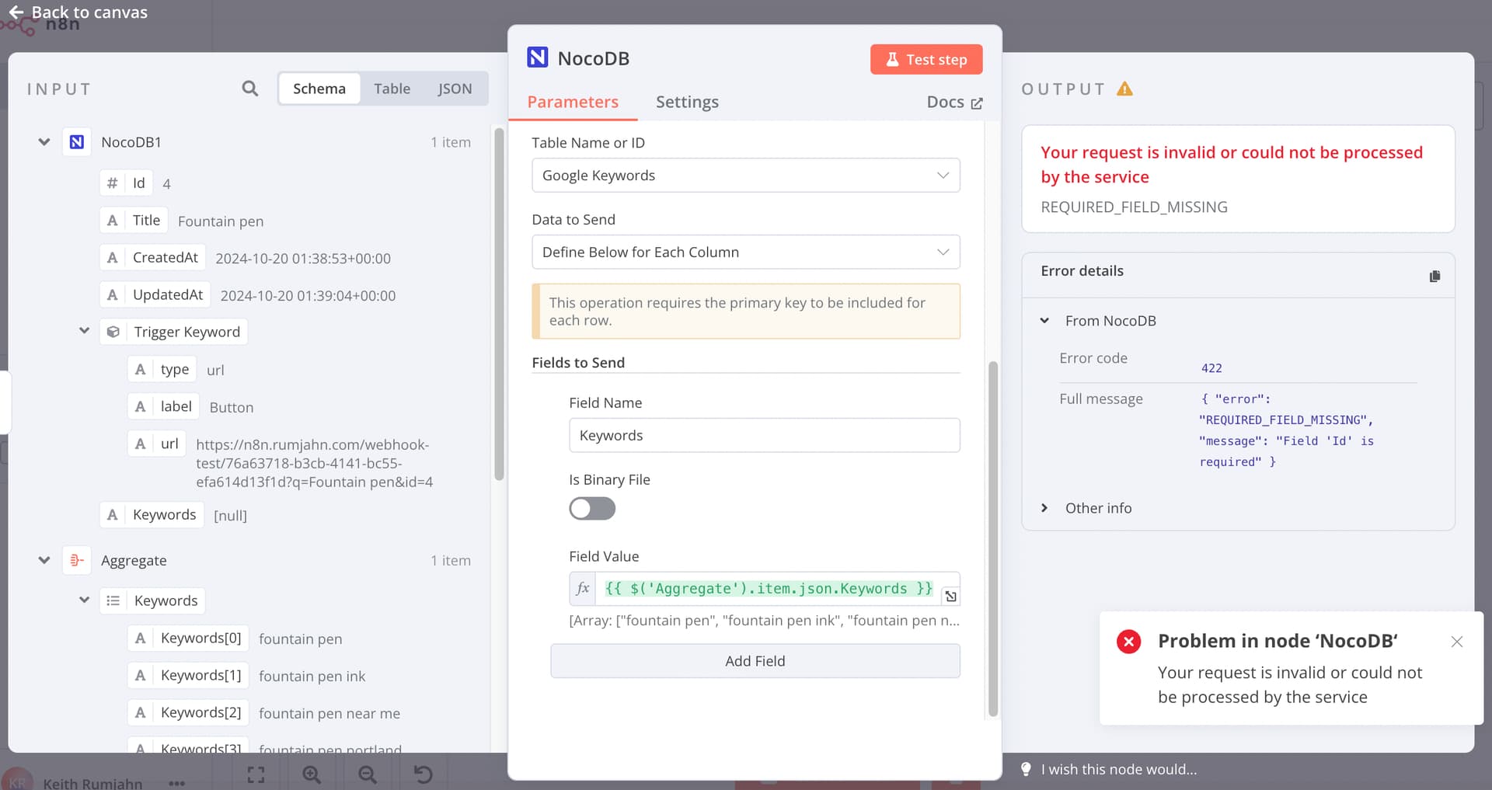The image size is (1492, 790).
Task: Switch to the Schema view
Action: (319, 89)
